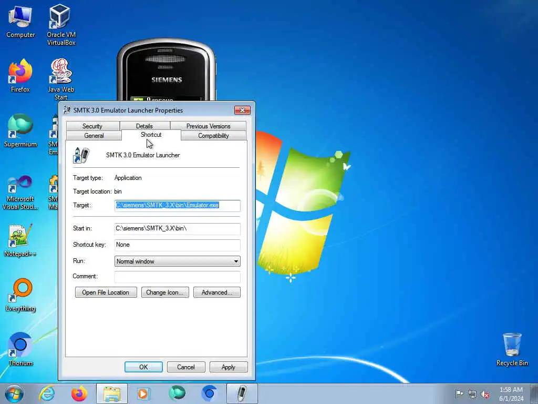The height and width of the screenshot is (404, 538).
Task: Switch to the Details tab
Action: click(144, 126)
